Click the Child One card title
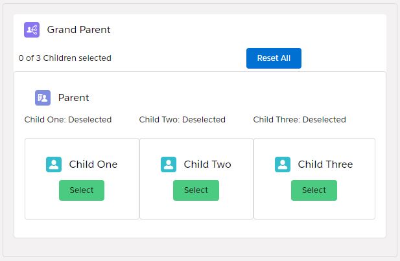This screenshot has height=261, width=400. click(x=93, y=165)
